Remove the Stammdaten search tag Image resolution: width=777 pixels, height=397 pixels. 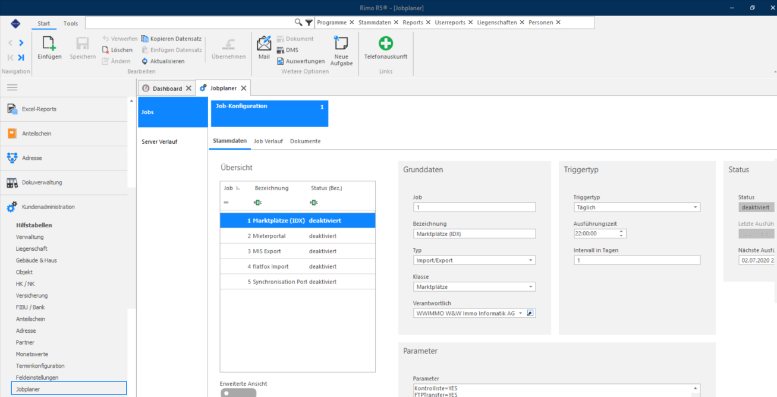[396, 23]
